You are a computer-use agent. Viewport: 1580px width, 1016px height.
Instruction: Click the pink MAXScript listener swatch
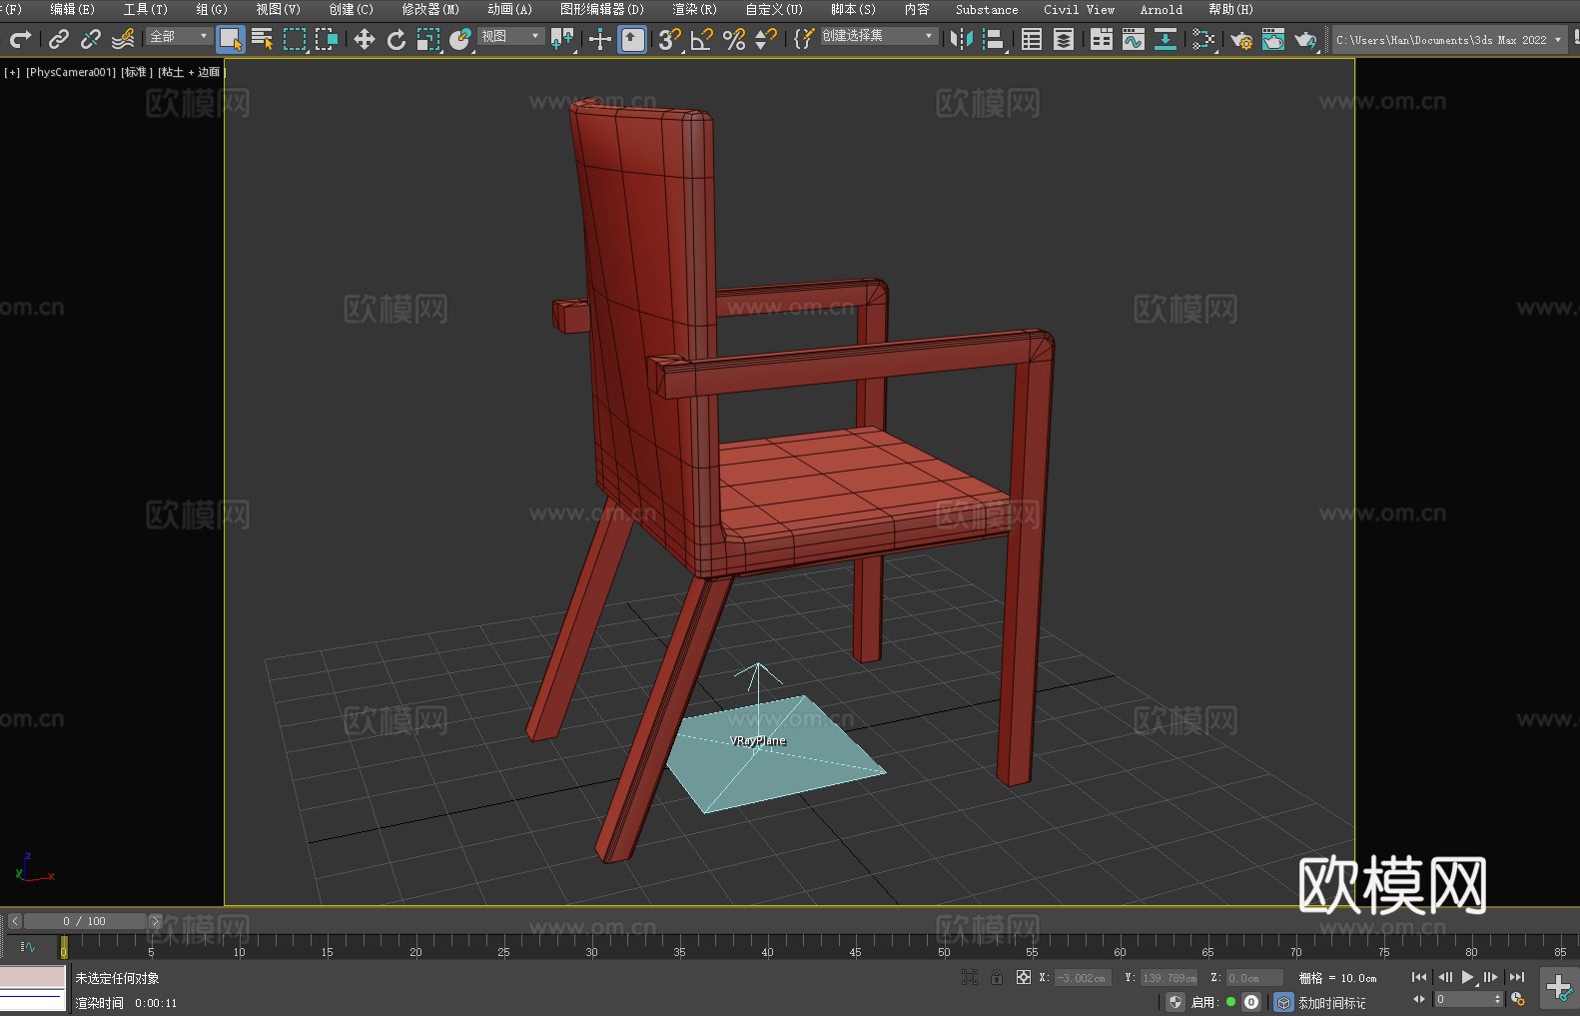coord(33,977)
